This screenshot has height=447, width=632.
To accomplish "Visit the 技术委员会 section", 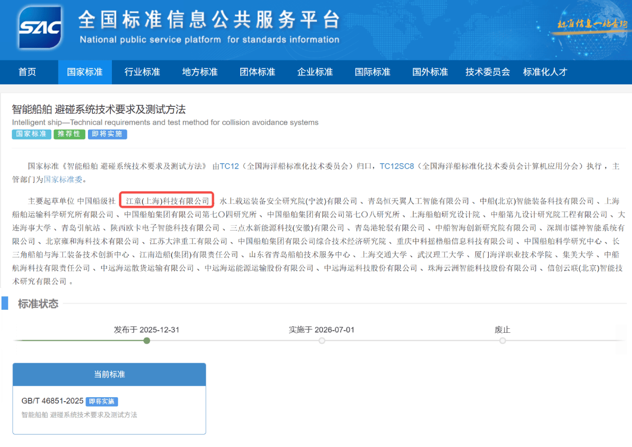I will click(x=488, y=72).
